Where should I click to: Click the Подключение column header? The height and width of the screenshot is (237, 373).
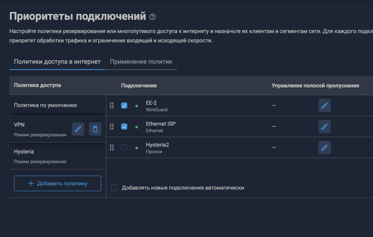click(x=139, y=85)
